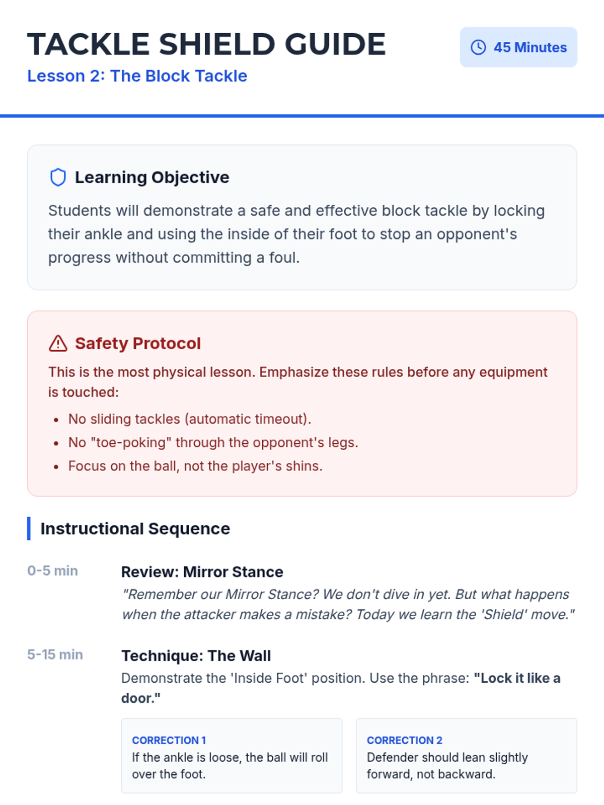Click the Correction 2 card
The width and height of the screenshot is (604, 805).
pos(466,756)
